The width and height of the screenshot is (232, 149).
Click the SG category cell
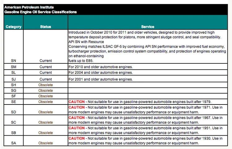14,91
